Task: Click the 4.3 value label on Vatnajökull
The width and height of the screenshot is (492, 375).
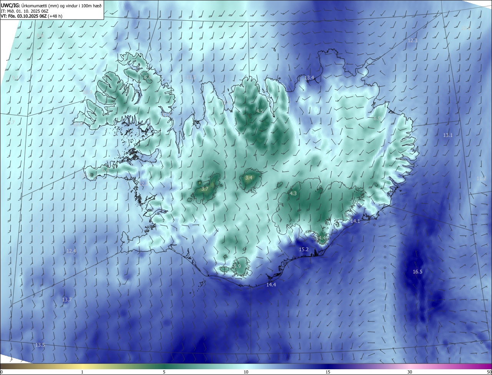Action: (293, 193)
